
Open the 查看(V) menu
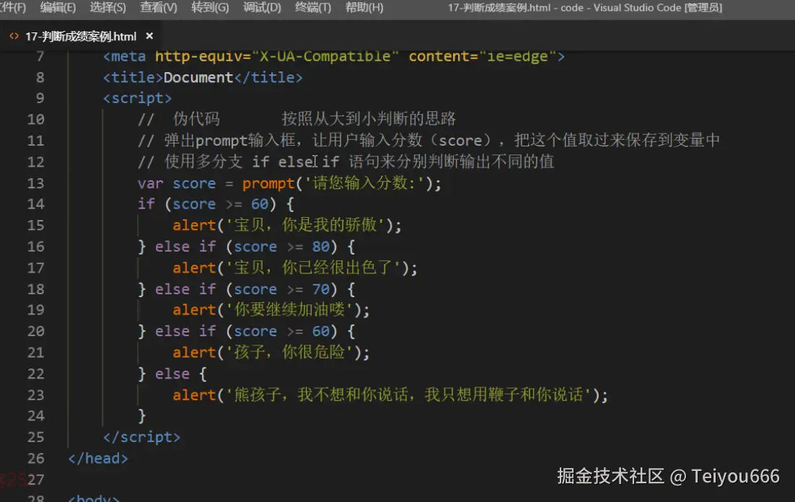pyautogui.click(x=159, y=8)
